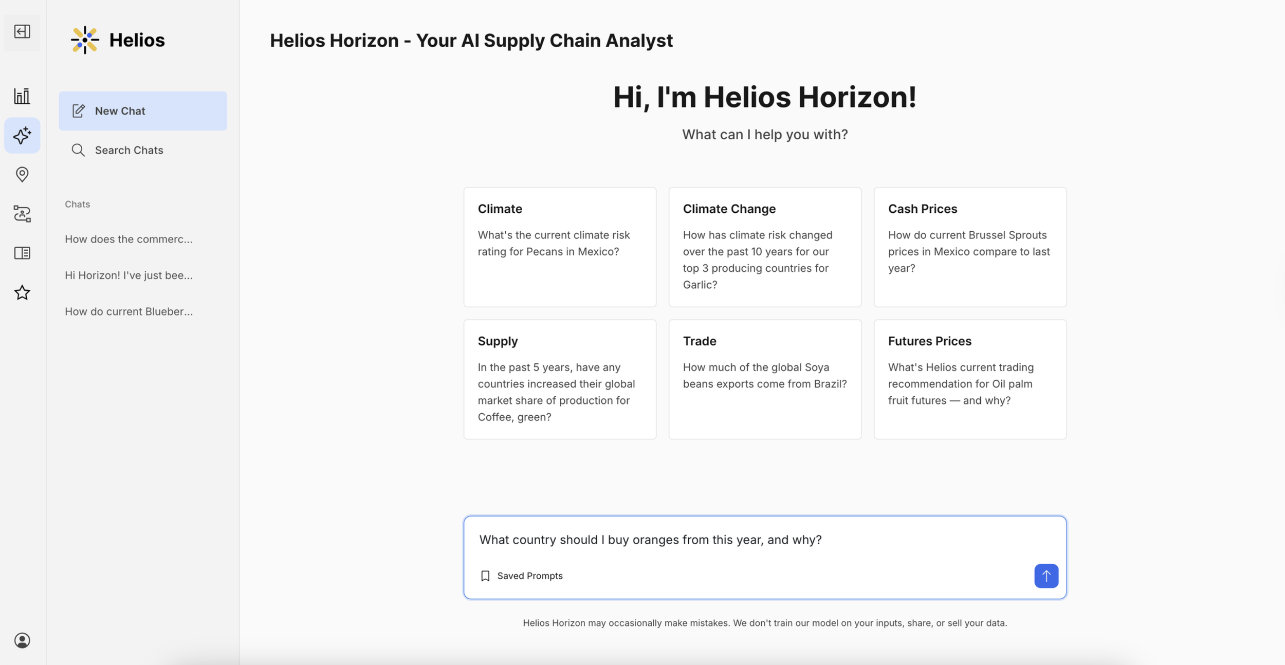Open the 'How do current Blueber...' chat
Image resolution: width=1285 pixels, height=665 pixels.
128,312
